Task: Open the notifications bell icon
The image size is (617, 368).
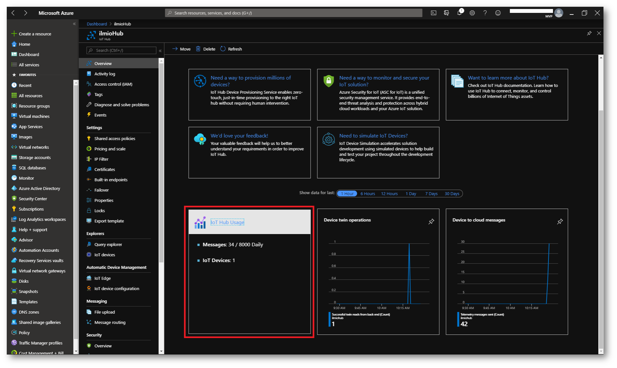Action: click(459, 13)
